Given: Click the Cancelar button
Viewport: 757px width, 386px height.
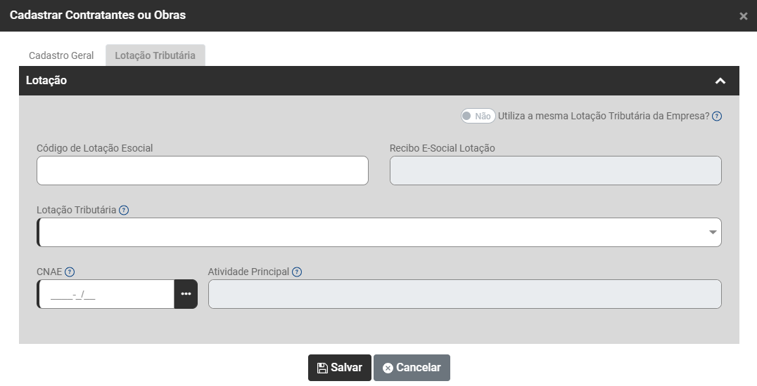Looking at the screenshot, I should click(412, 368).
